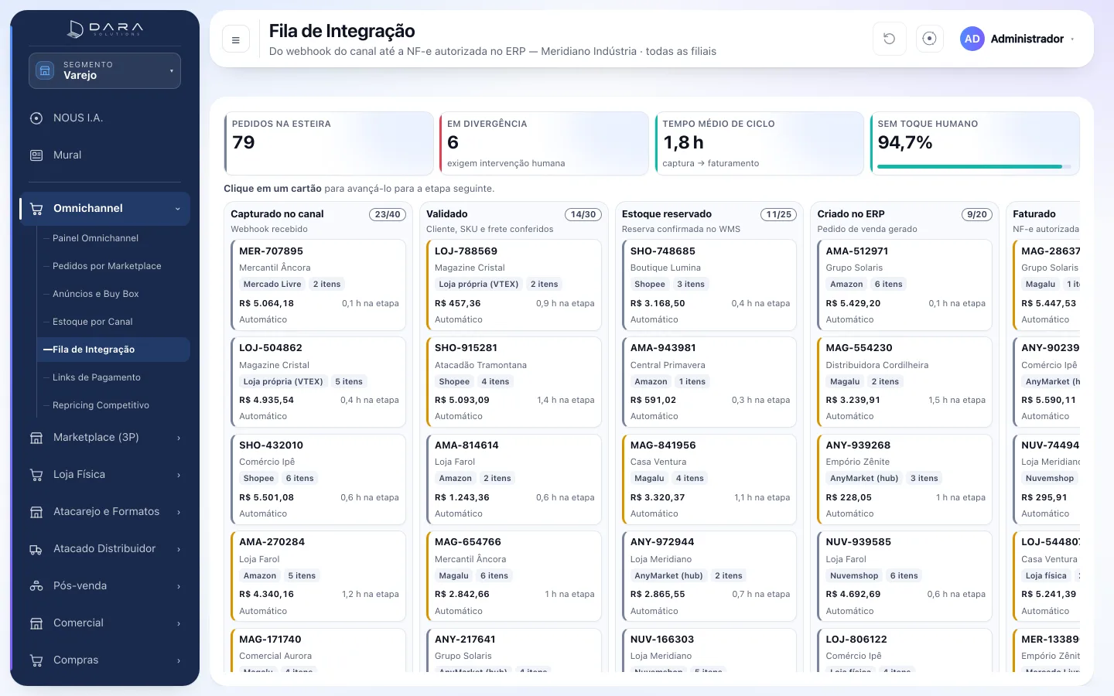Click the Segmento store icon

[46, 70]
